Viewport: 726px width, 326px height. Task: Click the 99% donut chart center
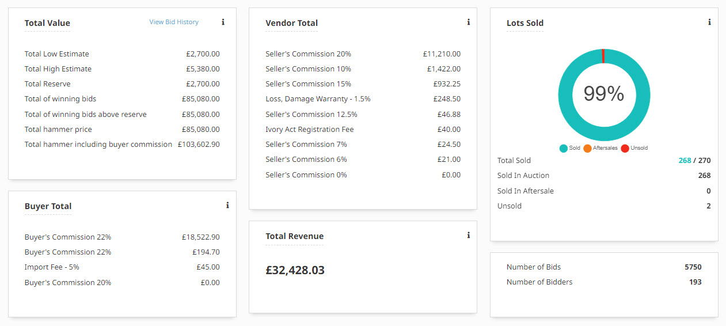click(x=604, y=94)
